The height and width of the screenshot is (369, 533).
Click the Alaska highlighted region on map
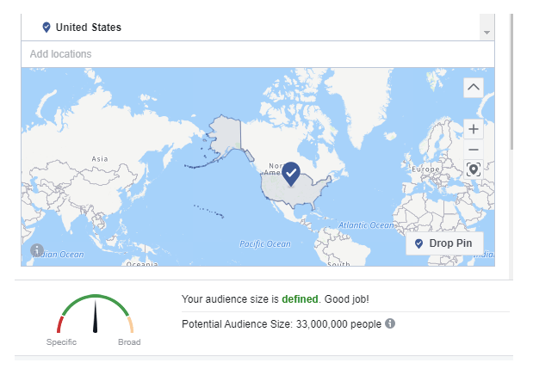(x=226, y=137)
